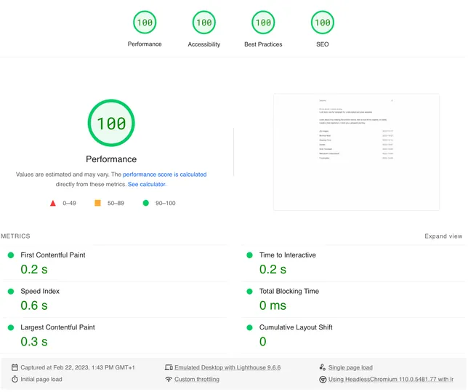This screenshot has height=392, width=468.
Task: Expand the Total Blocking Time metric
Action: (289, 291)
